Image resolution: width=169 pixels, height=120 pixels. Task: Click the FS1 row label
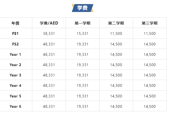click(15, 33)
